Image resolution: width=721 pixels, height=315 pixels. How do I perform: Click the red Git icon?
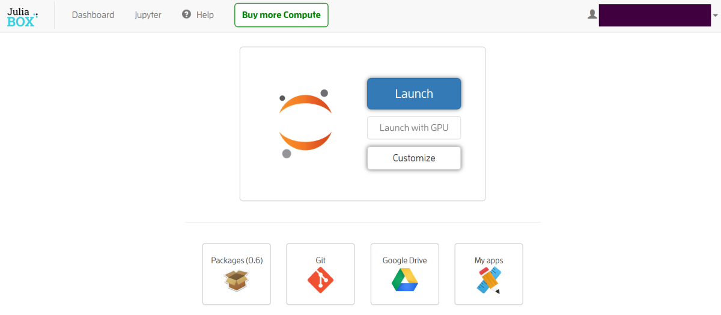320,280
